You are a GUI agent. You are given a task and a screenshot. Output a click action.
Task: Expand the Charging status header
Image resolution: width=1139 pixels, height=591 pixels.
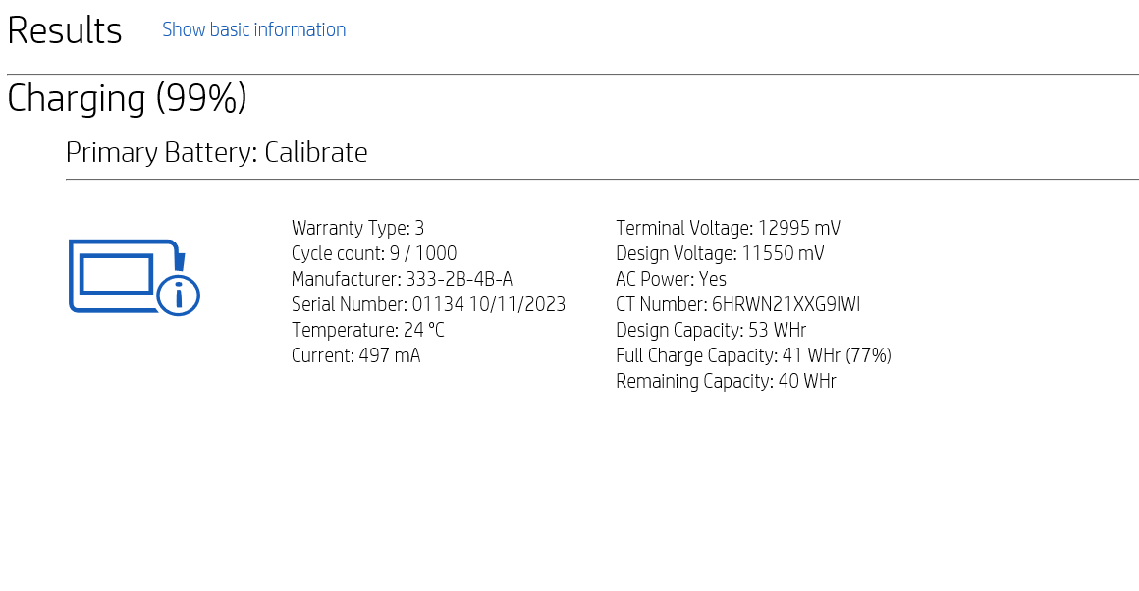pos(126,98)
